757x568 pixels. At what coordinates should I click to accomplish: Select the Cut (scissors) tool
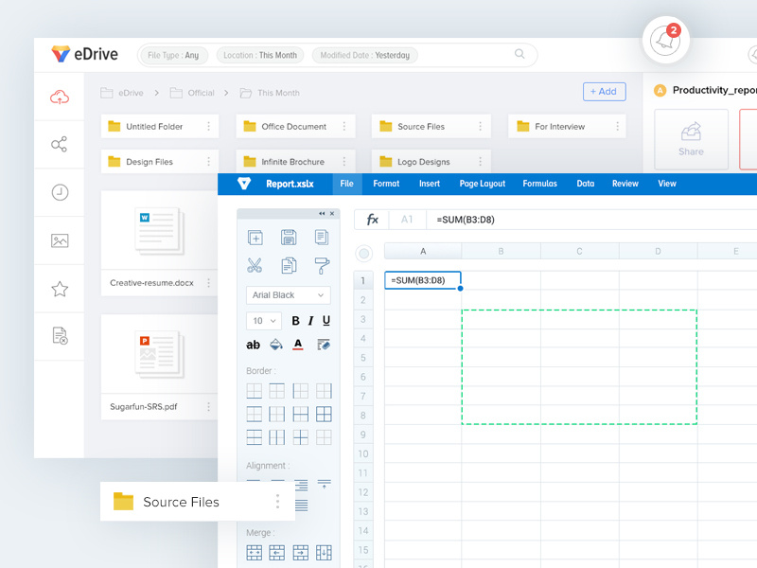255,266
